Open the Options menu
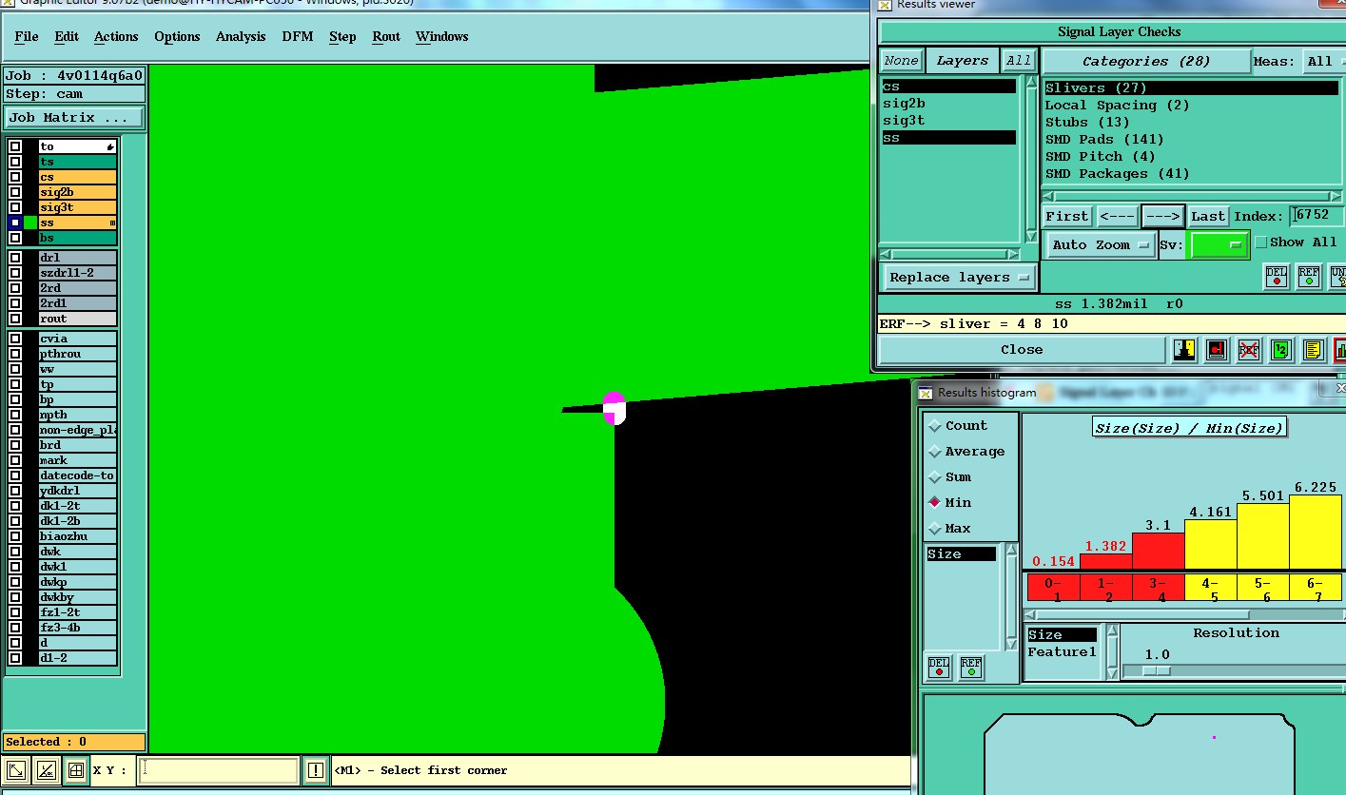The height and width of the screenshot is (795, 1346). 177,36
